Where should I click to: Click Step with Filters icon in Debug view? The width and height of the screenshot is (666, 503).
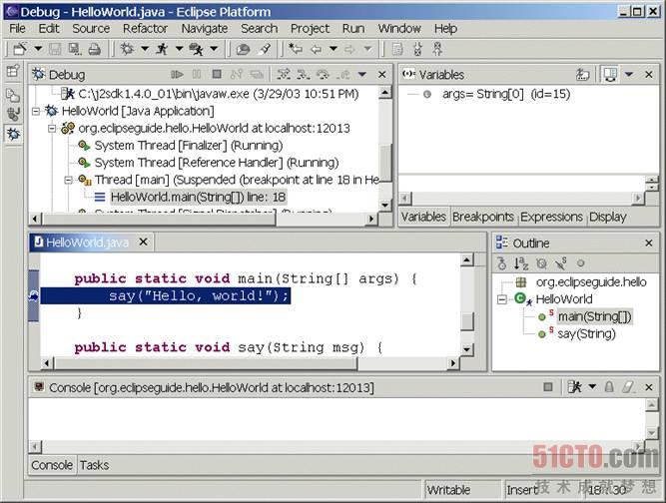pyautogui.click(x=284, y=75)
